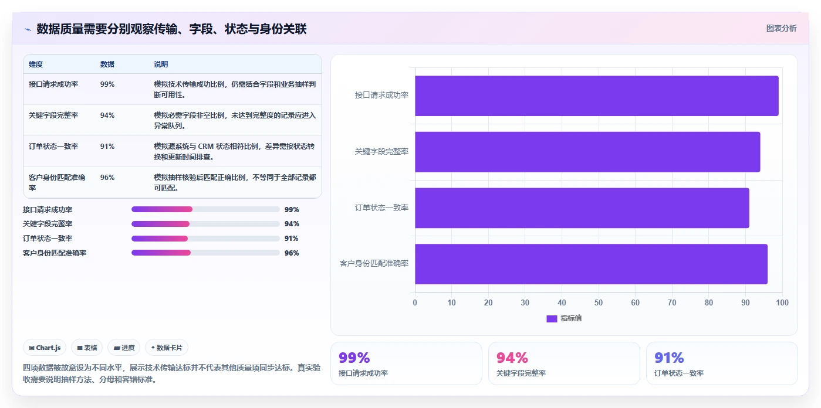
Task: Toggle the 指标值 legend swatch
Action: (x=552, y=318)
